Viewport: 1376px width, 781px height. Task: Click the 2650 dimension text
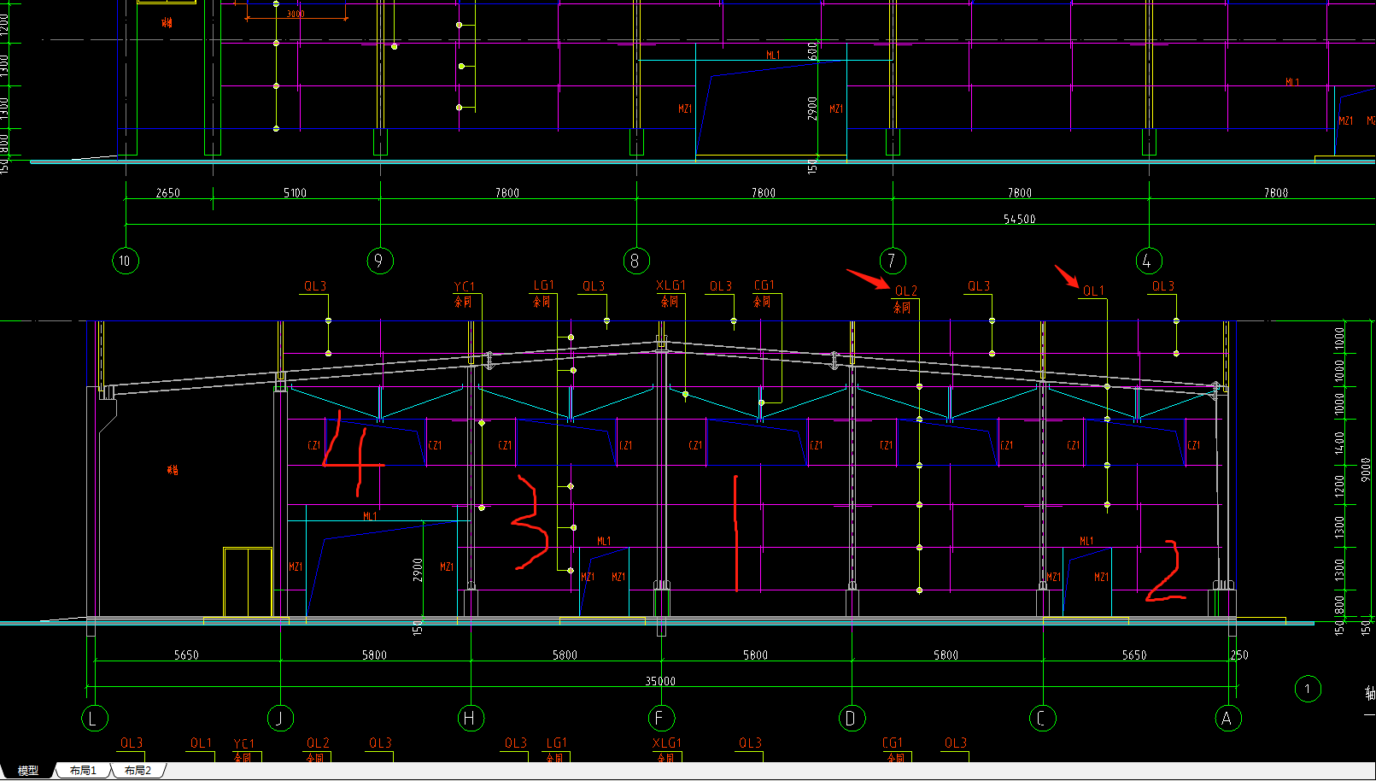click(167, 193)
